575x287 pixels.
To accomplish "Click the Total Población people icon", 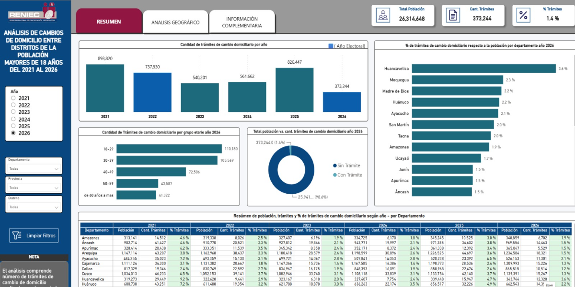I will pos(383,15).
